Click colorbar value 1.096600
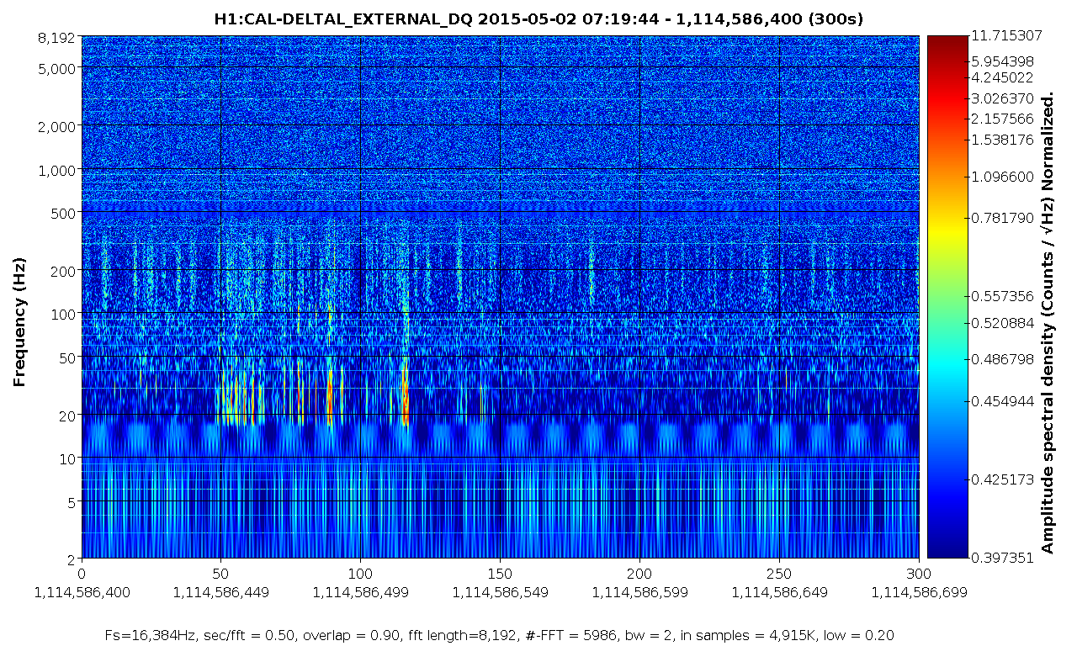The height and width of the screenshot is (646, 1077). click(1002, 177)
